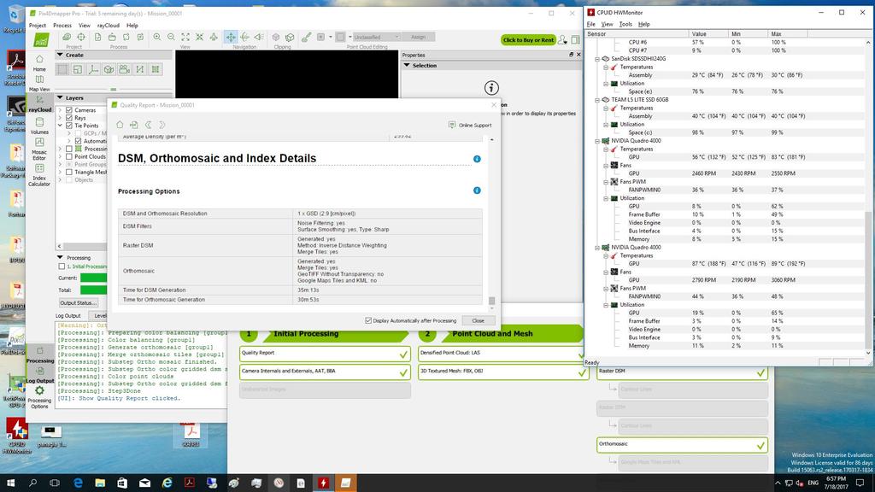The width and height of the screenshot is (875, 492).
Task: Open the Home view in Pix4Dmapper sidebar
Action: pos(39,62)
